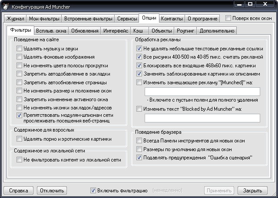The height and width of the screenshot is (198, 278).
Task: Check Не фильтровать контент из локальной сети
Action: [x=19, y=159]
